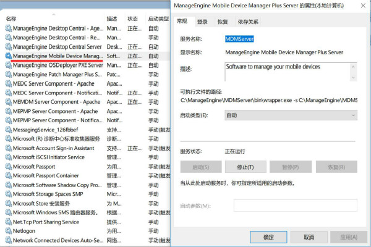This screenshot has width=371, height=247.
Task: Click gear icon for ManageEngine OSDeployer PXE Server
Action: 9,65
